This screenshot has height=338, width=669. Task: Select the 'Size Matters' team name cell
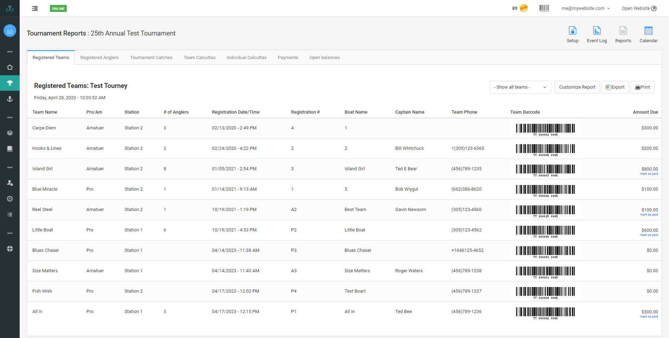pos(45,271)
